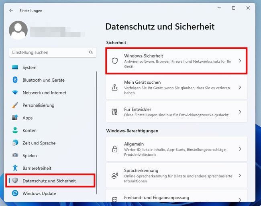The width and height of the screenshot is (261, 206).
Task: Select Apps in sidebar
Action: tap(51, 118)
